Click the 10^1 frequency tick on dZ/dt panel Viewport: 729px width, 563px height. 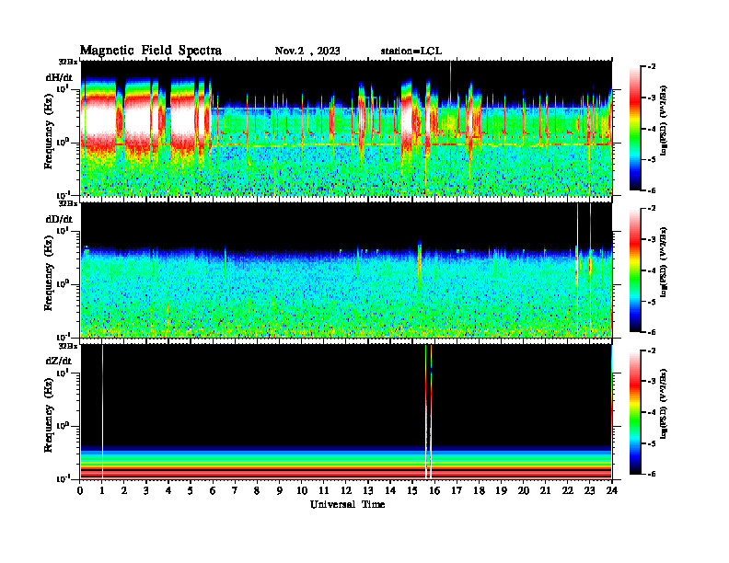click(64, 373)
